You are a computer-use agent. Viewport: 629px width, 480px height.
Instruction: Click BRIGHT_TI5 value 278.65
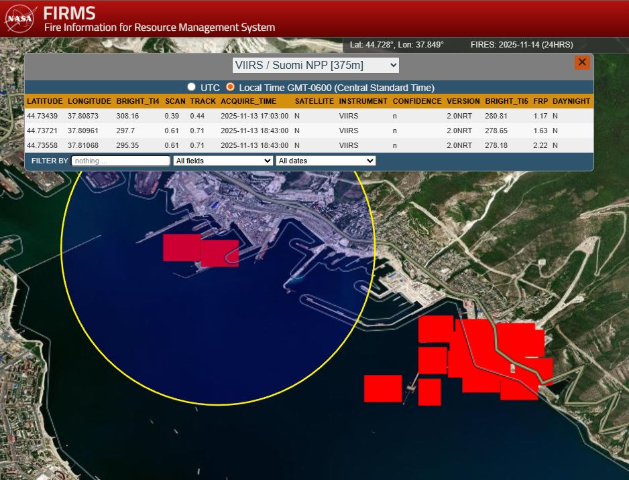tap(496, 131)
